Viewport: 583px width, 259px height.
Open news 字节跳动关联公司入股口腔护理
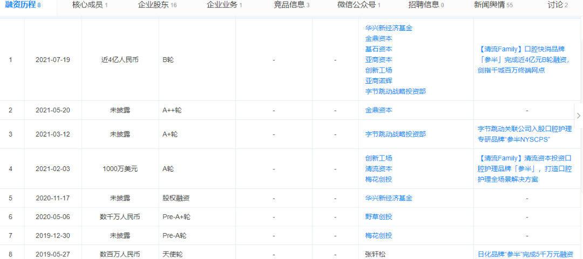[x=525, y=134]
